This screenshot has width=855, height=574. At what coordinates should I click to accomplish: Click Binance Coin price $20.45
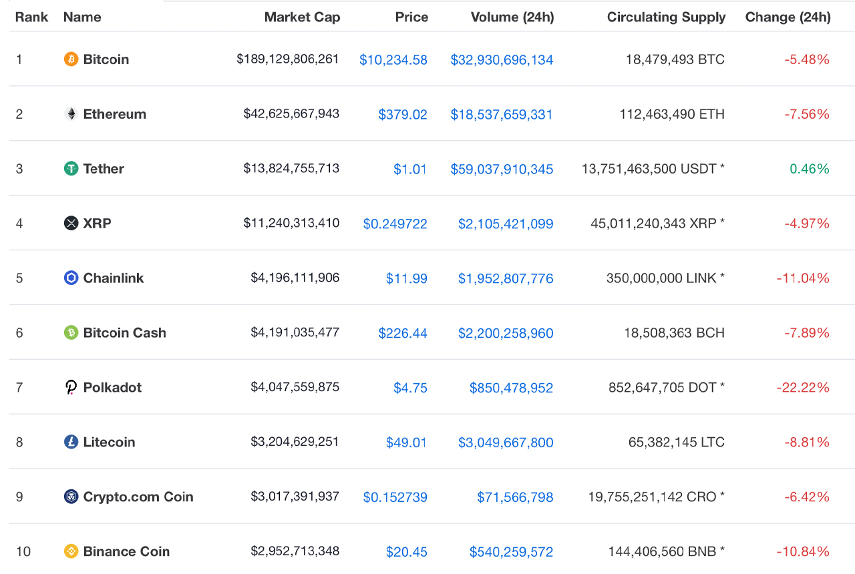pos(407,553)
